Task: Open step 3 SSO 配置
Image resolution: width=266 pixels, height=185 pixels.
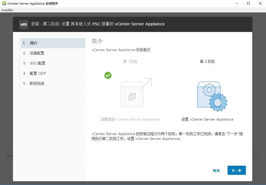Action: point(38,63)
